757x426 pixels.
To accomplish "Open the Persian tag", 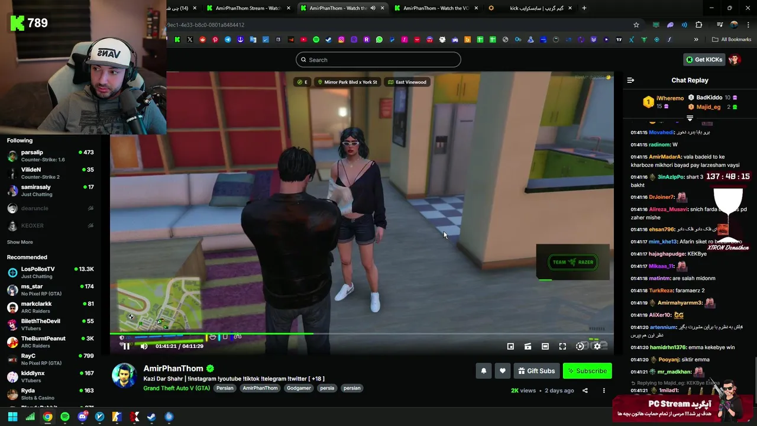I will click(x=225, y=388).
